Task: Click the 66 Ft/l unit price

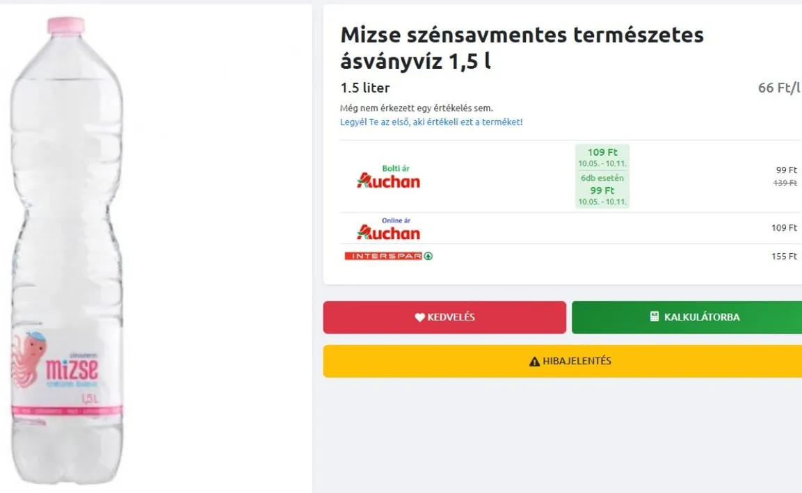Action: pyautogui.click(x=779, y=88)
